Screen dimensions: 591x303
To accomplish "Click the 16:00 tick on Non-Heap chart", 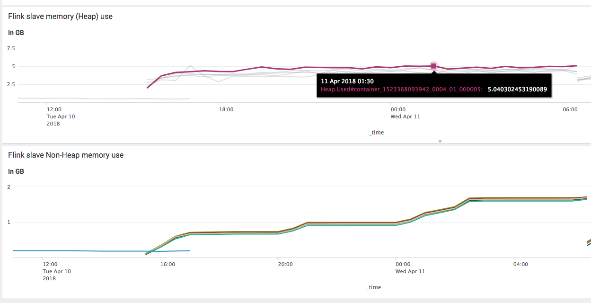I will coord(168,264).
